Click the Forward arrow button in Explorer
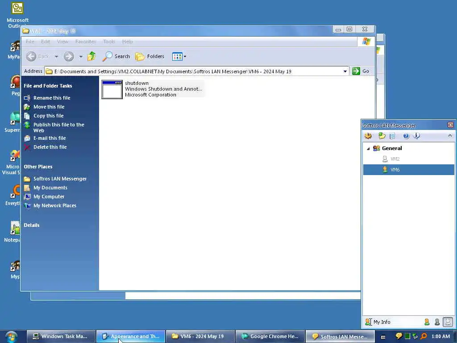 [69, 56]
